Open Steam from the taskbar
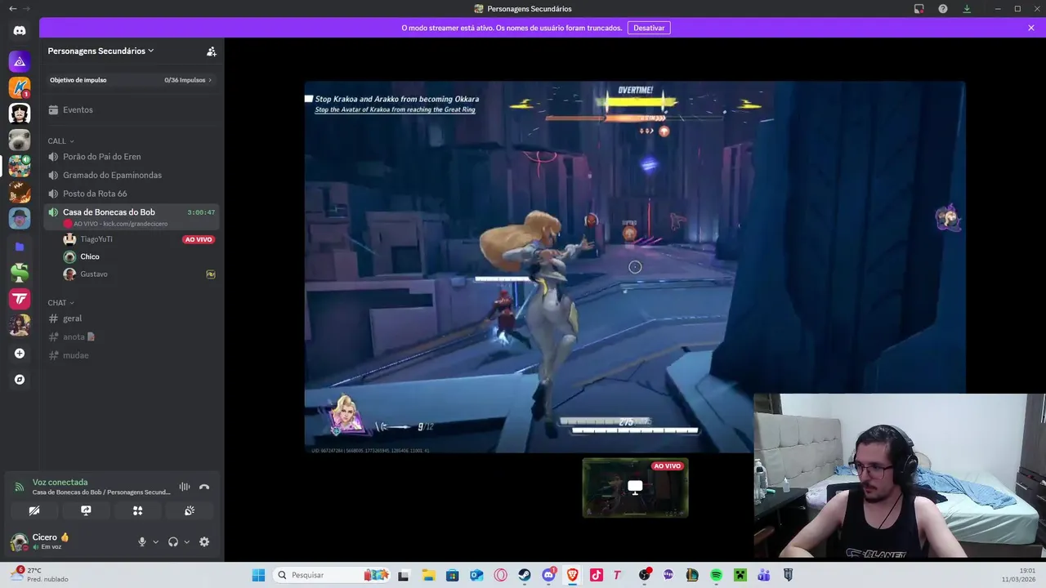The image size is (1046, 588). pyautogui.click(x=525, y=575)
